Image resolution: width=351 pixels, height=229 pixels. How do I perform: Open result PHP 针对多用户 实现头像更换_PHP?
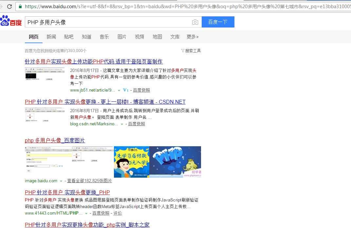click(67, 192)
